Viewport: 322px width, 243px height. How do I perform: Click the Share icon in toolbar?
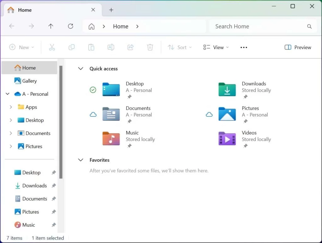tap(130, 47)
